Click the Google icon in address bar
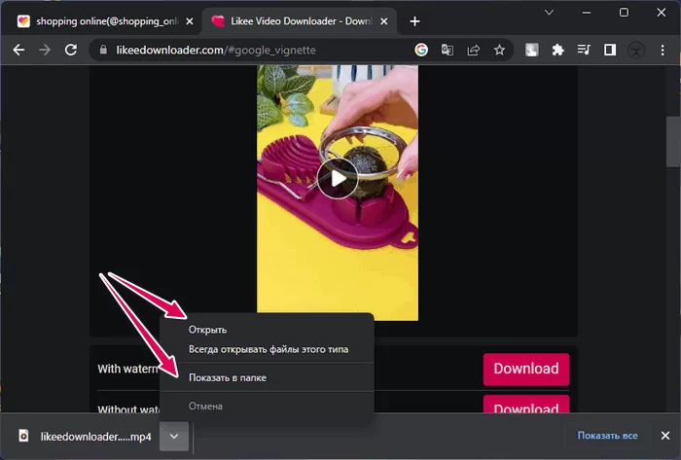Screen dimensions: 681x460 (421, 49)
